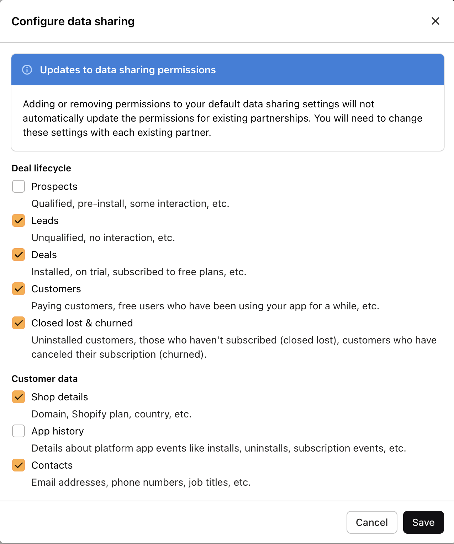Click the Customer data section heading
The width and height of the screenshot is (454, 544).
coord(45,379)
